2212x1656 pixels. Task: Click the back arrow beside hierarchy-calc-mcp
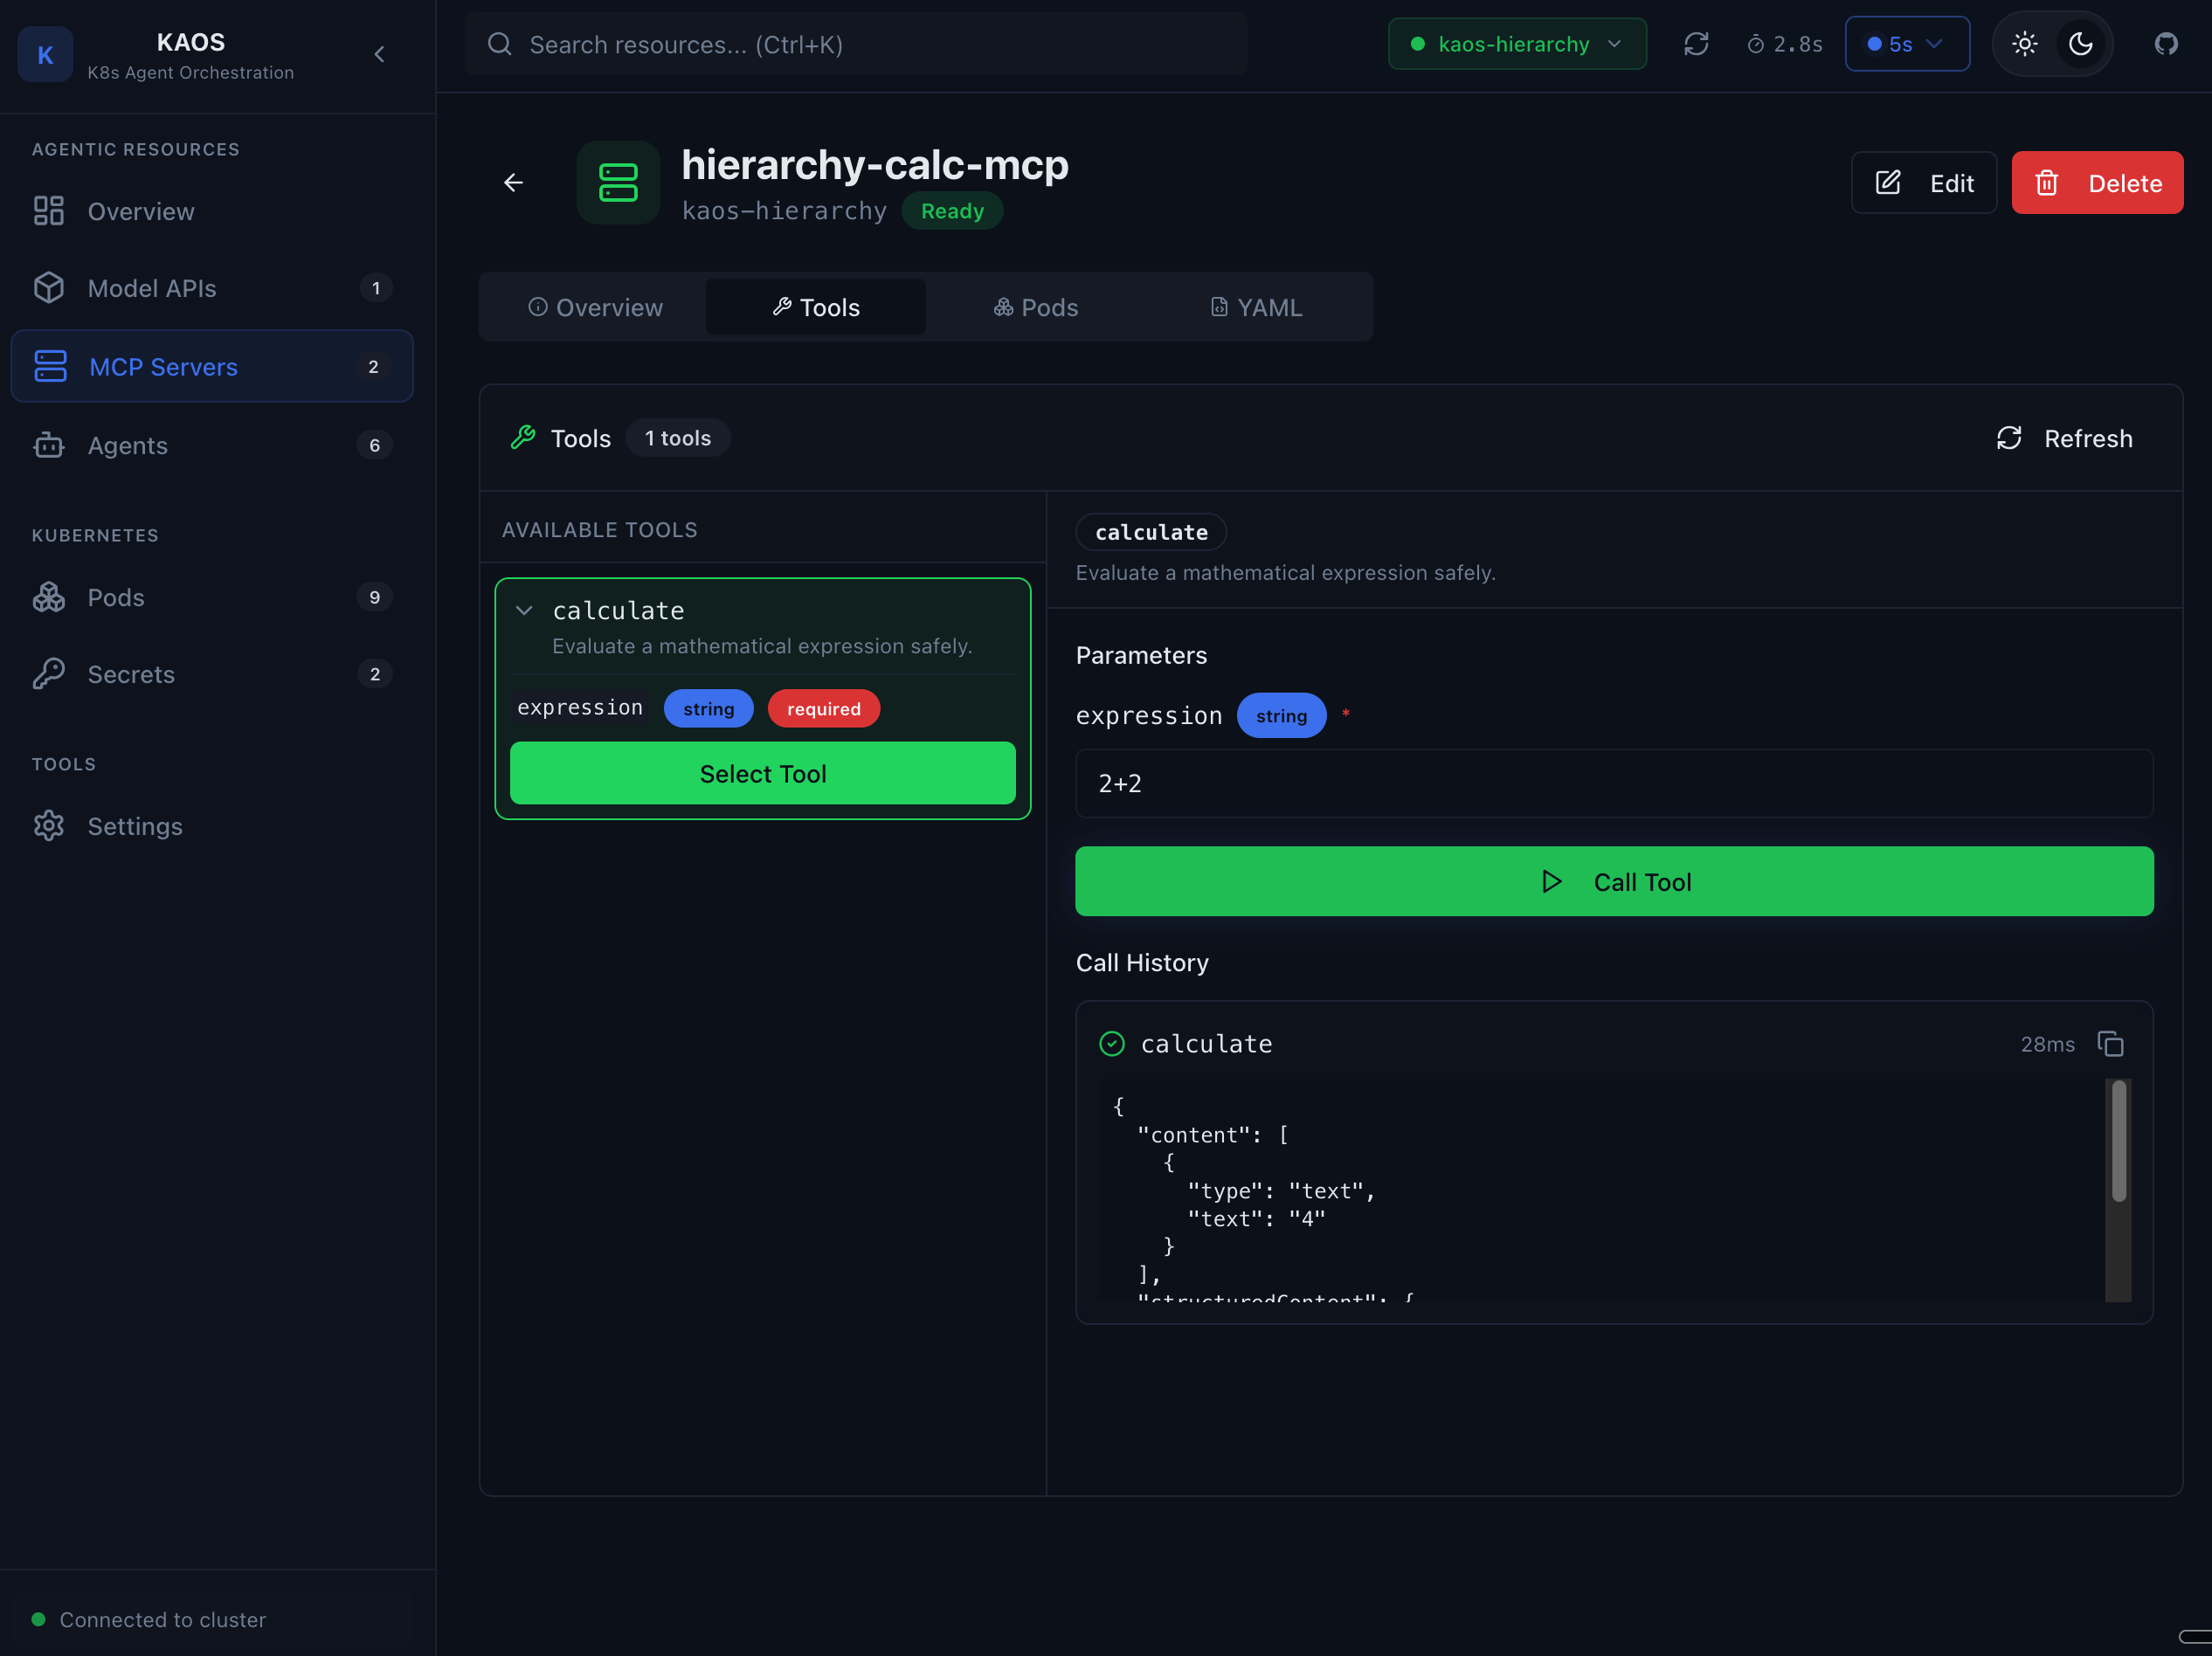(x=513, y=182)
